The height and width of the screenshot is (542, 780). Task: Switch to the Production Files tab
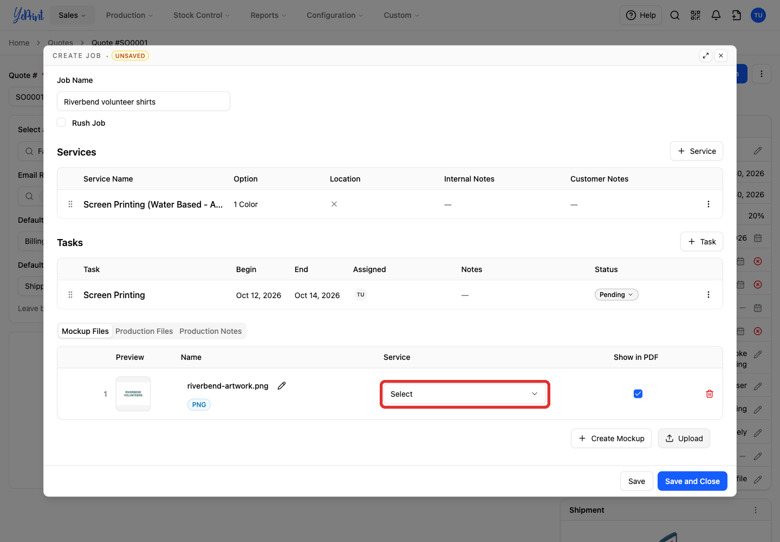pyautogui.click(x=144, y=331)
